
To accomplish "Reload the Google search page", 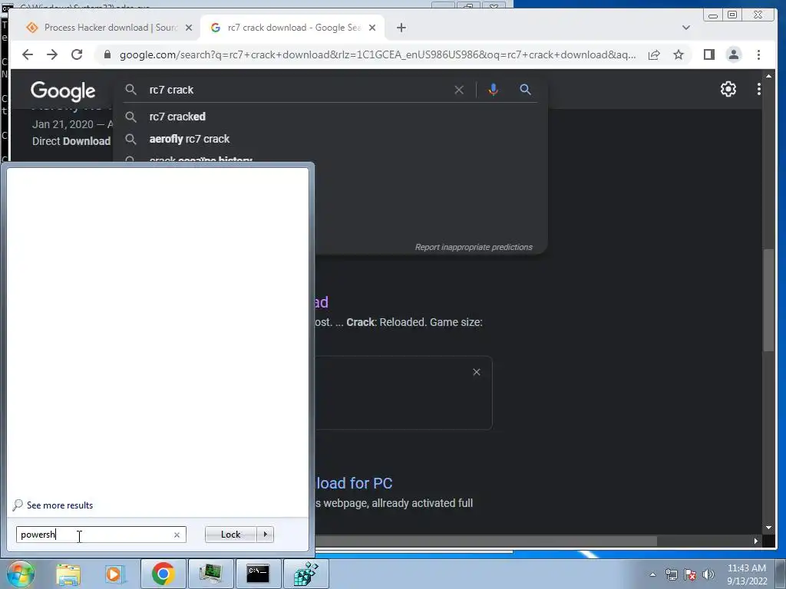I will coord(77,54).
